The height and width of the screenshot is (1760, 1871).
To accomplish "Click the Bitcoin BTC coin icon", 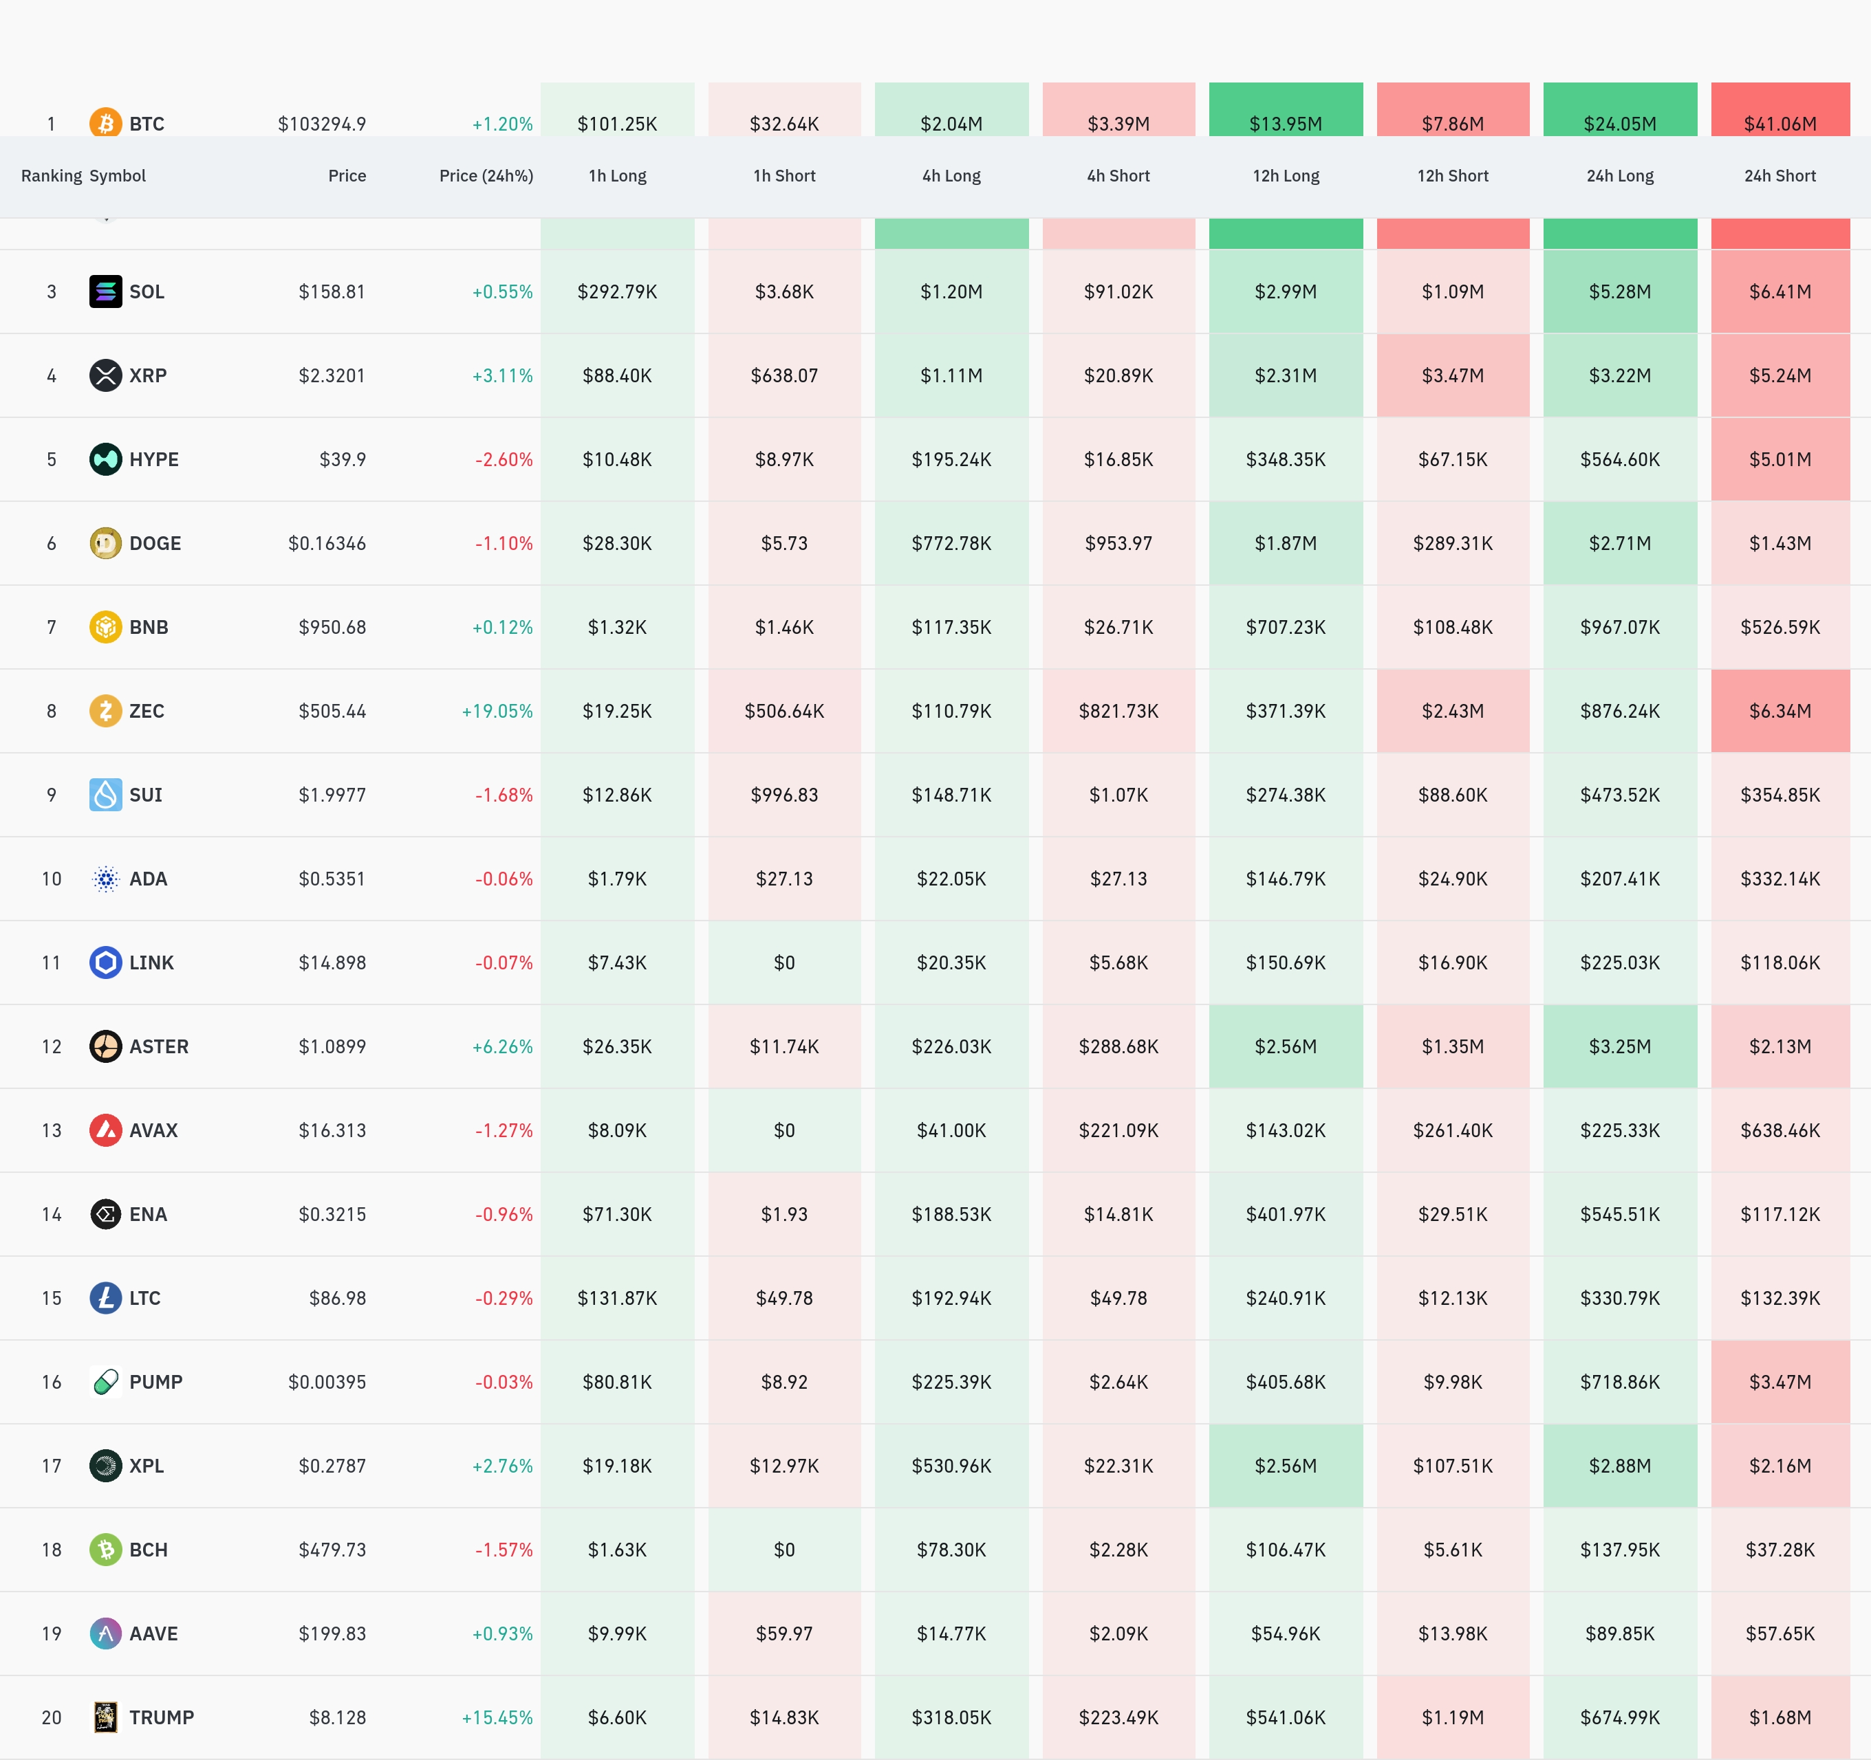I will 105,123.
